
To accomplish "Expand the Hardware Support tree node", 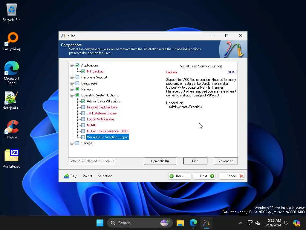I will point(72,77).
